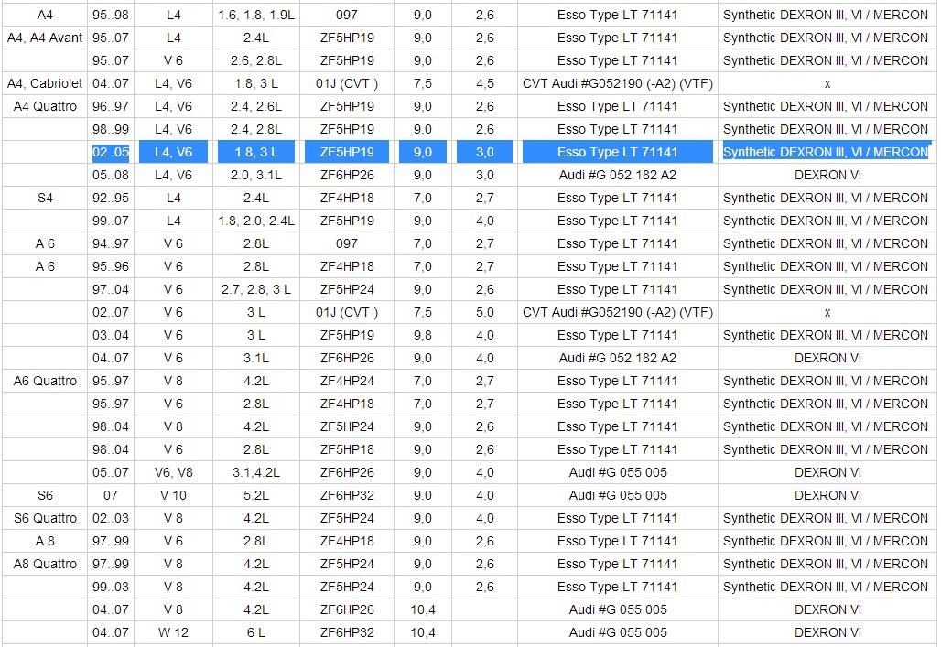Click the 05..07 year range cell
The width and height of the screenshot is (941, 647).
pos(111,472)
